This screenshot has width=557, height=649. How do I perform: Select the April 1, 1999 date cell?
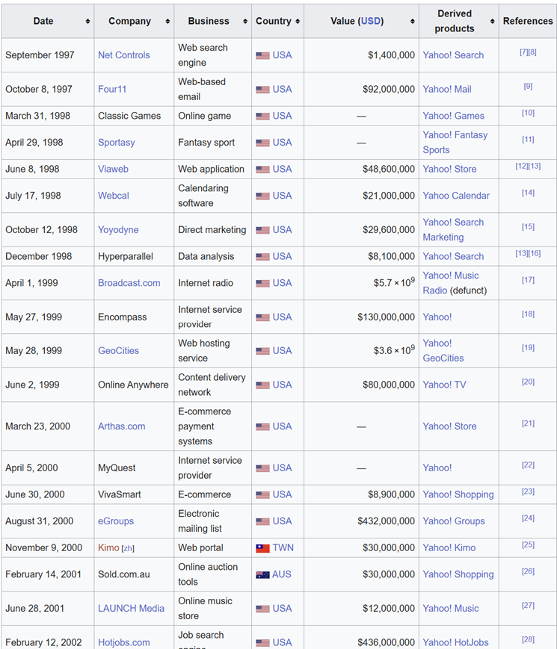tap(48, 283)
